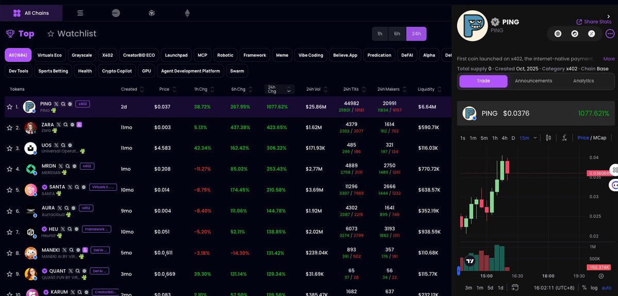Open the candlestick chart style icon
This screenshot has height=296, width=618.
point(548,138)
